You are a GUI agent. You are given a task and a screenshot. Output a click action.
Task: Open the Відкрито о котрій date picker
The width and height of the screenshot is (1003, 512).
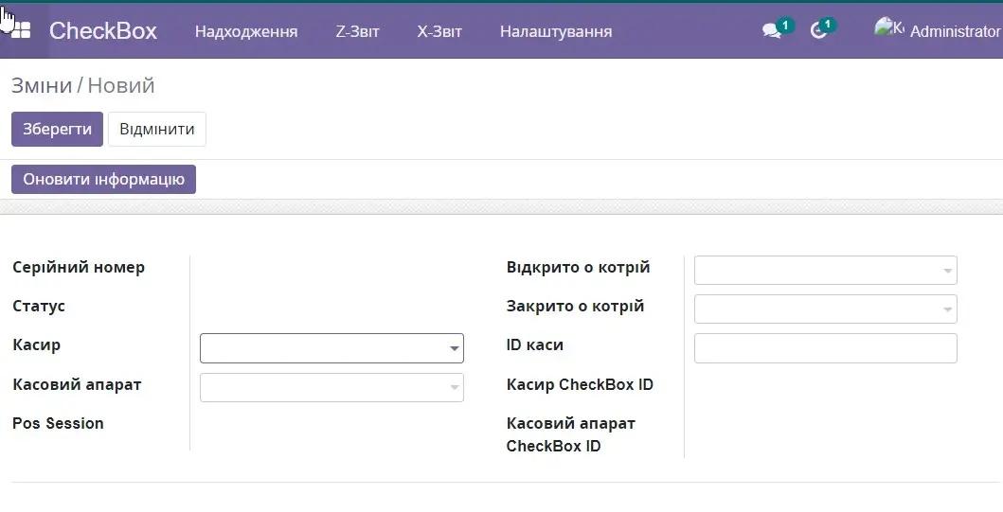(825, 271)
